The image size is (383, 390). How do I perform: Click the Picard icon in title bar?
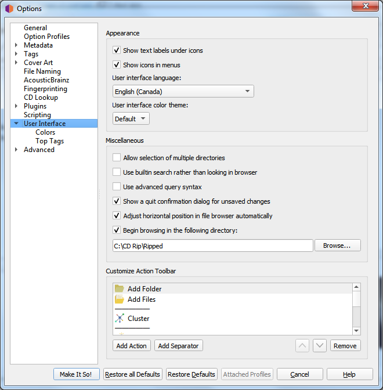(9, 8)
